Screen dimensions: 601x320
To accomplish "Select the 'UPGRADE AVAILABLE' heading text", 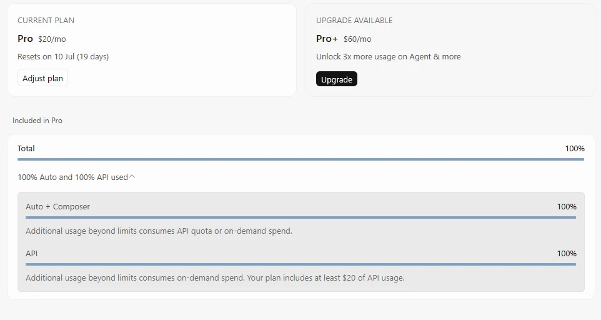I will pyautogui.click(x=354, y=20).
